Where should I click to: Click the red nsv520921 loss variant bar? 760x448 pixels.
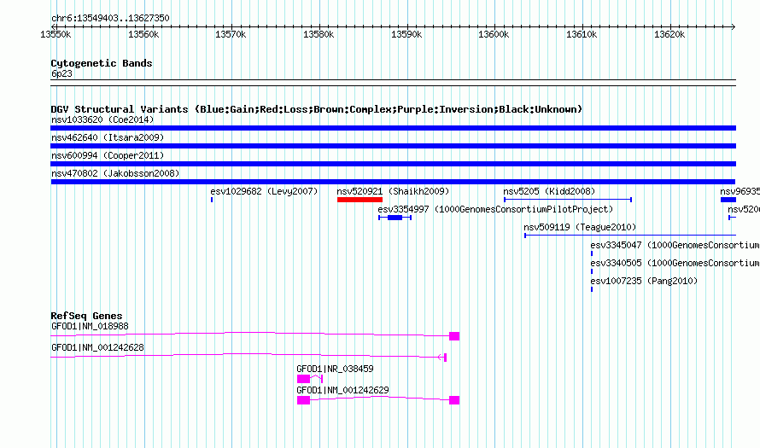click(x=360, y=200)
